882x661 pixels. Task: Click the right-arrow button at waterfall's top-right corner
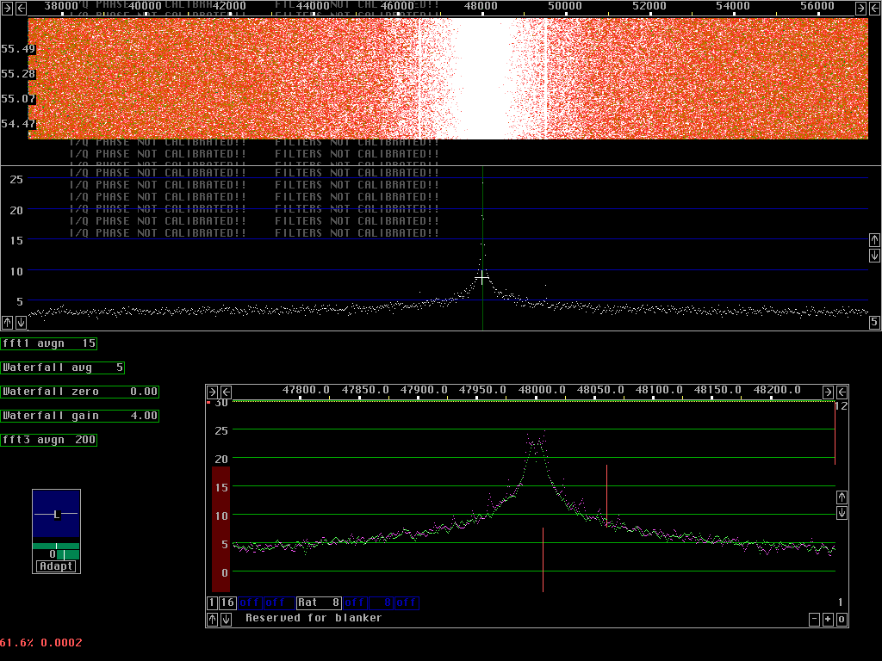tap(860, 8)
